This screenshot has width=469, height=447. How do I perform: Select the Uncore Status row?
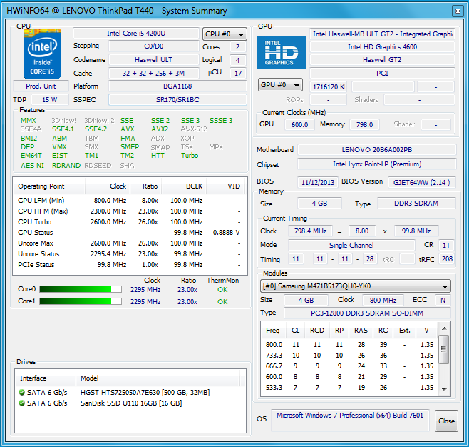[130, 254]
